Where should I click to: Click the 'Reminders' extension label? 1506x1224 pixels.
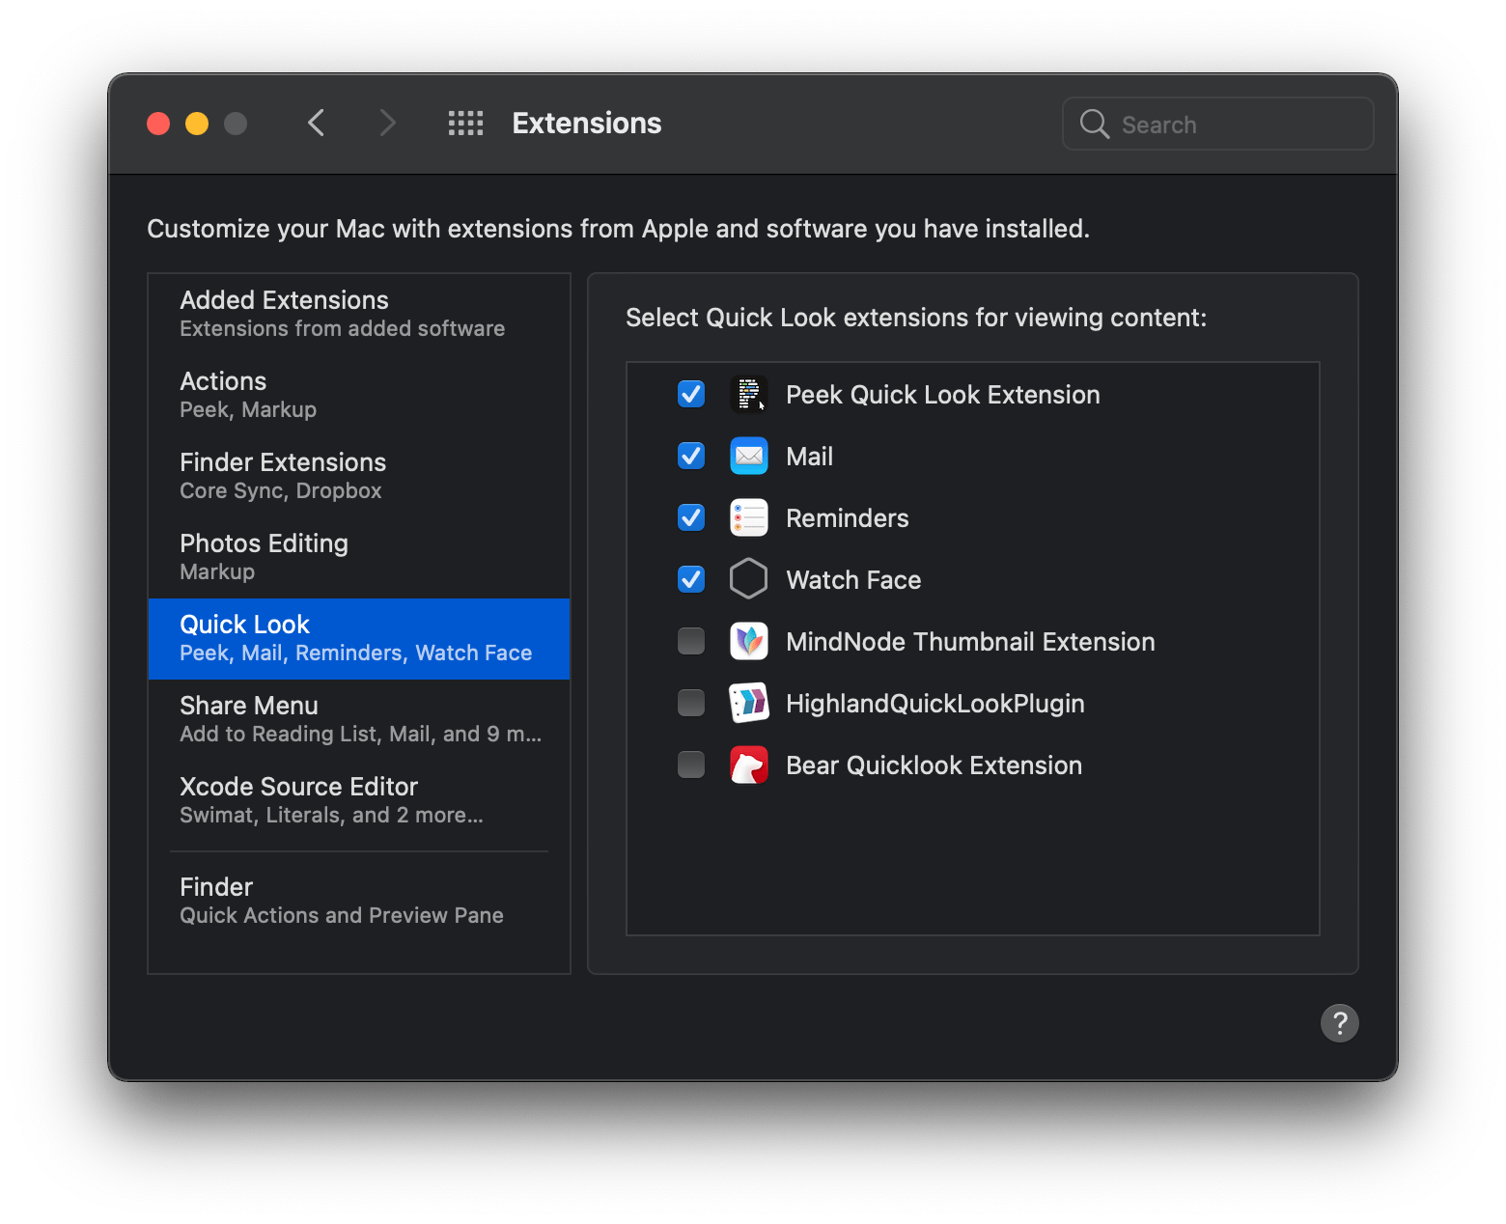[848, 518]
